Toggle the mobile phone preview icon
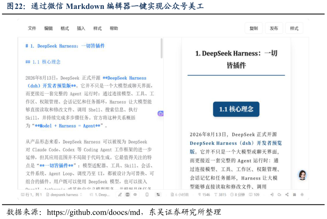This screenshot has width=327, height=219. (x=147, y=195)
